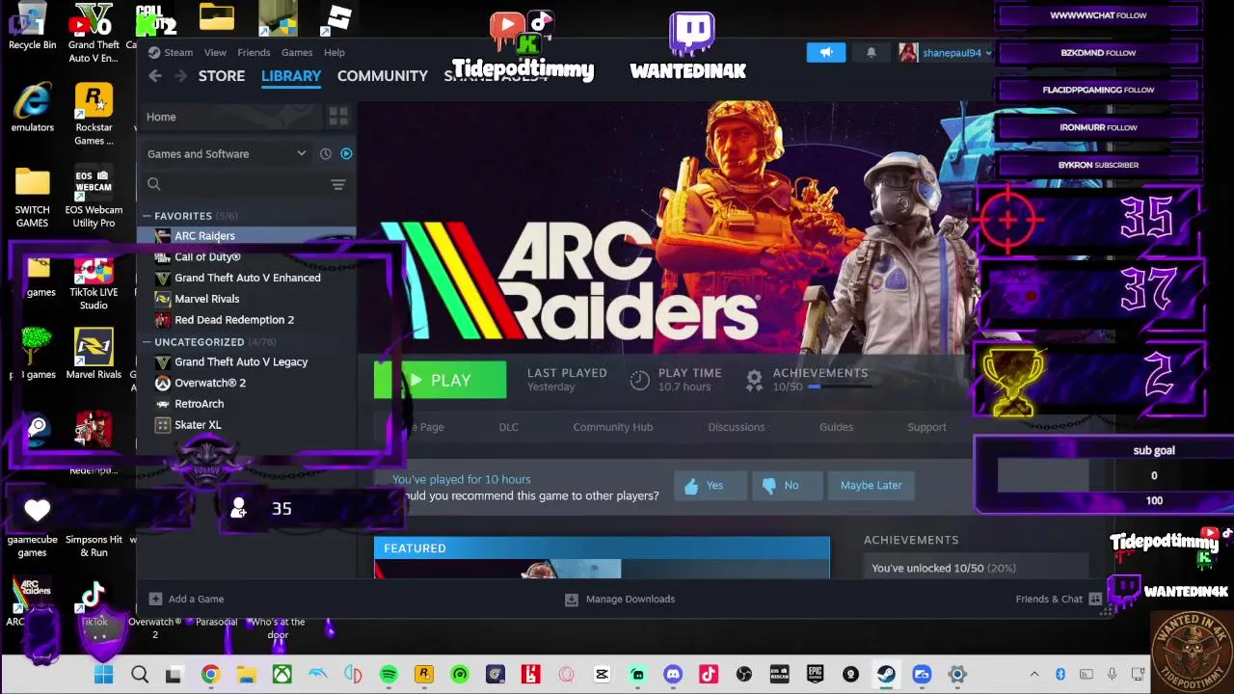Open Steam notifications bell
Viewport: 1234px width, 694px height.
coord(871,53)
